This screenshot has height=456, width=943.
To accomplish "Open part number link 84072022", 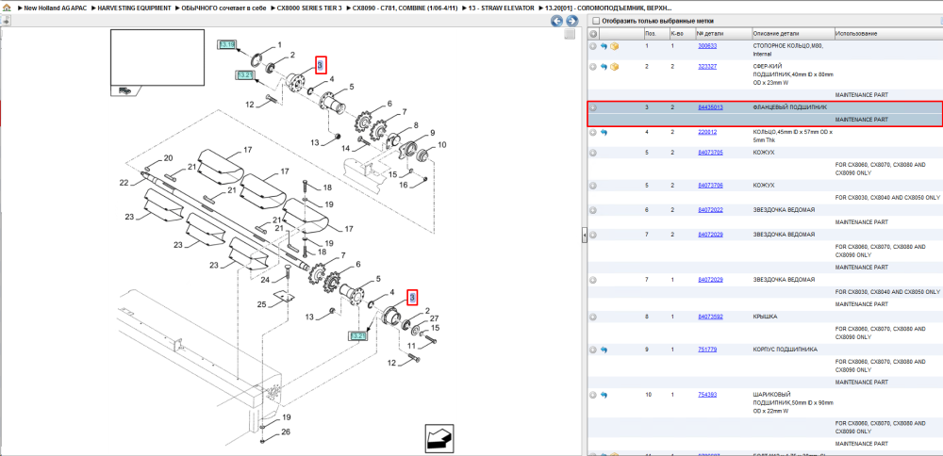I will click(x=710, y=210).
